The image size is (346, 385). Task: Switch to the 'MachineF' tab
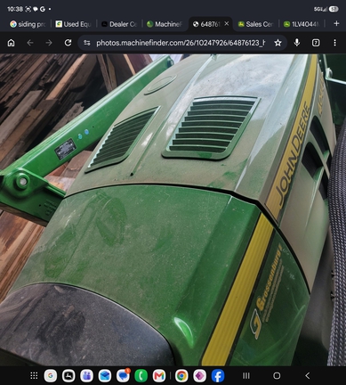coord(165,24)
